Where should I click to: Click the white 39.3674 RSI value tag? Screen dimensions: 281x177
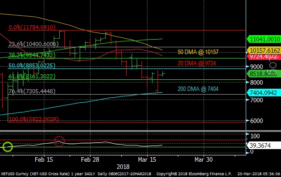click(x=264, y=145)
